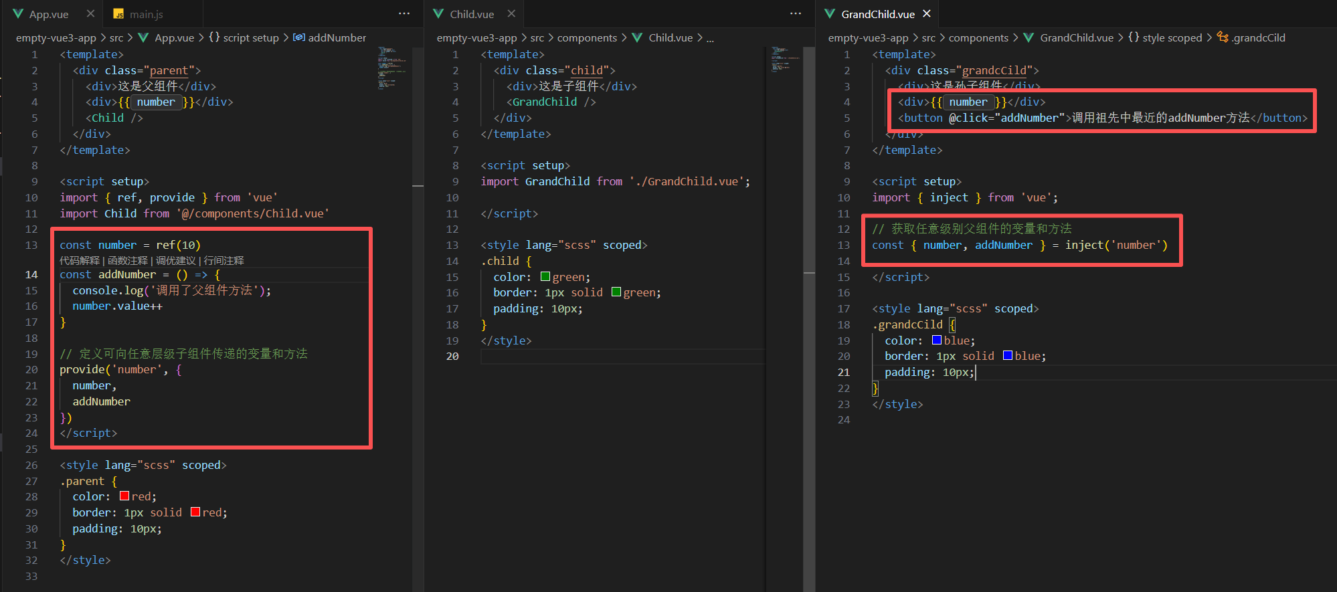The height and width of the screenshot is (592, 1337).
Task: Expand the script setup breadcrumb
Action: pyautogui.click(x=251, y=38)
